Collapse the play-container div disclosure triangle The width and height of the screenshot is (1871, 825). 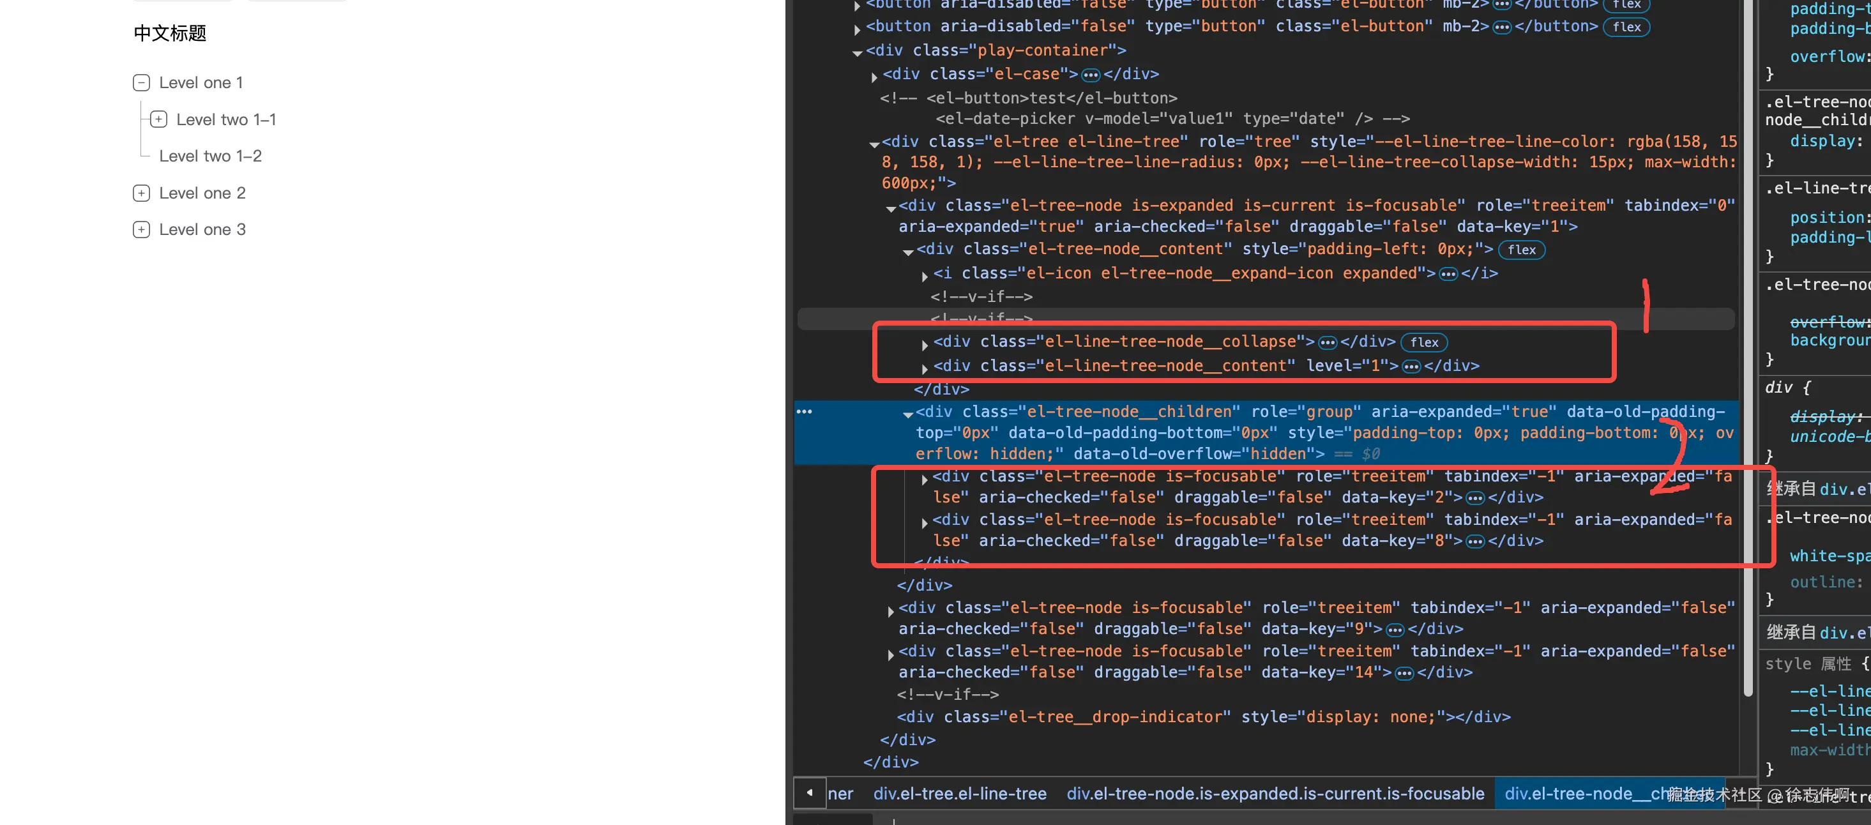857,52
